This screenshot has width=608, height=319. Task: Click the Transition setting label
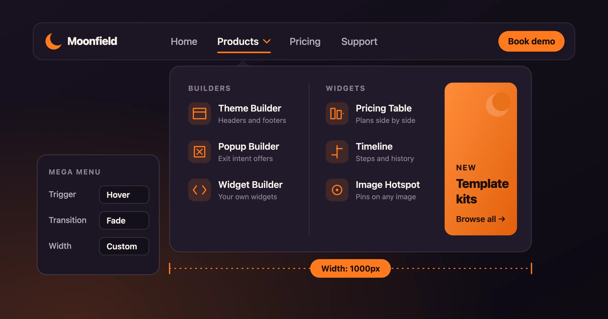(67, 220)
